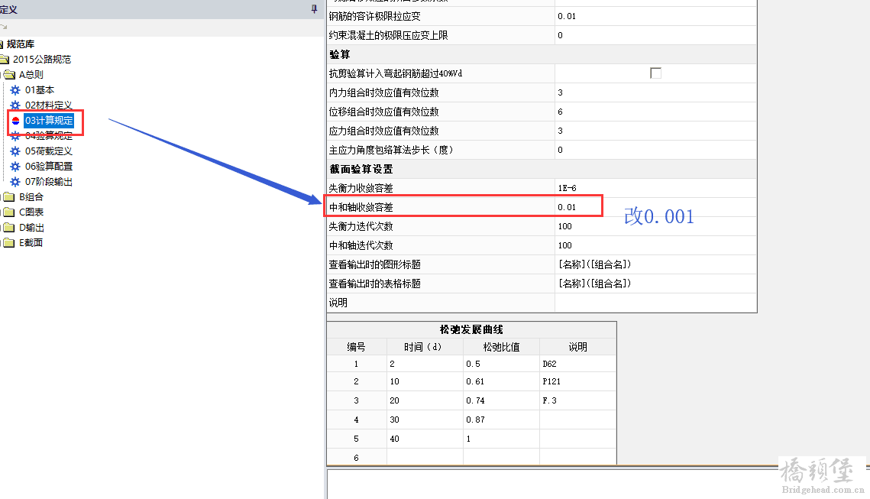870x499 pixels.
Task: Click ratio cell 0.61 in row 2
Action: pos(502,381)
